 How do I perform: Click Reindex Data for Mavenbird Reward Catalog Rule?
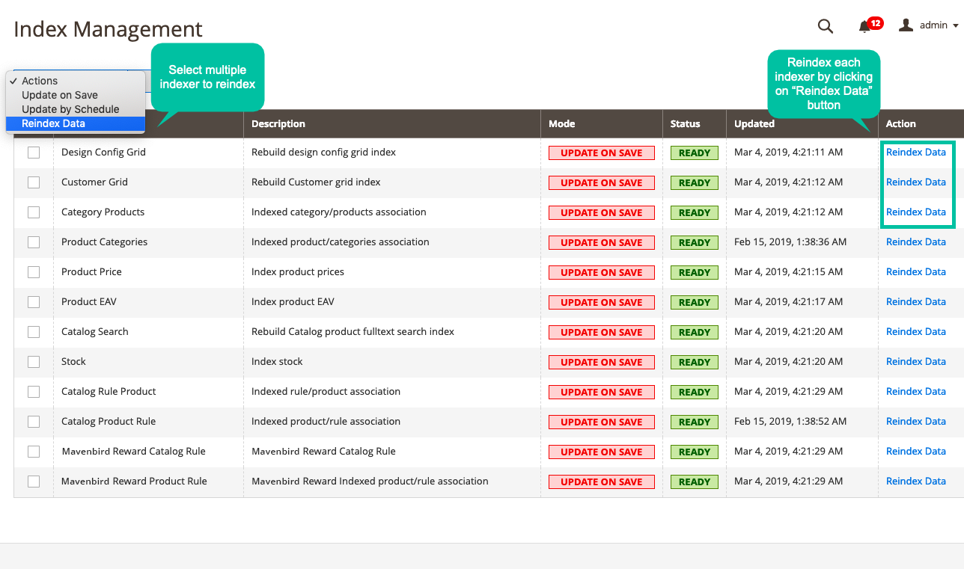coord(916,451)
